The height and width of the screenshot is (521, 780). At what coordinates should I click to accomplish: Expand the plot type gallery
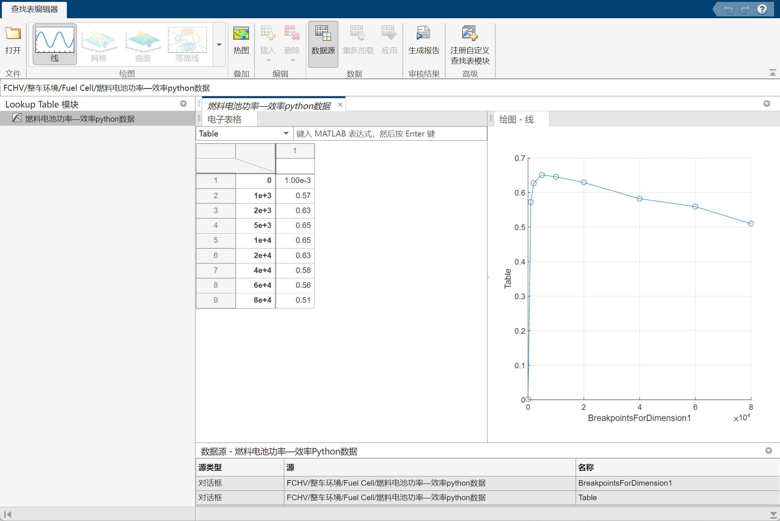[219, 45]
